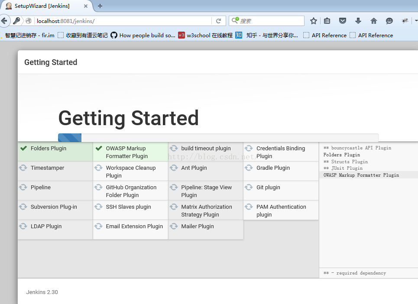Image resolution: width=418 pixels, height=304 pixels.
Task: Click the 'Jenkins 2.30' version text
Action: point(42,292)
